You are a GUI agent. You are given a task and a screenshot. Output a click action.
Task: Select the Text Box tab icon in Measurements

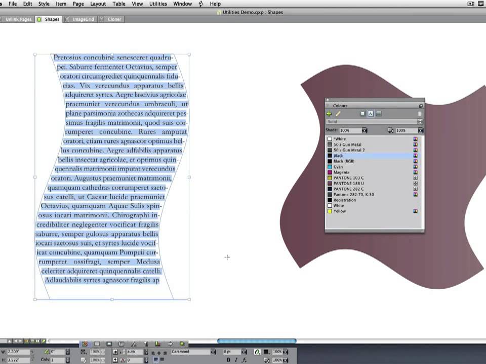point(97,344)
